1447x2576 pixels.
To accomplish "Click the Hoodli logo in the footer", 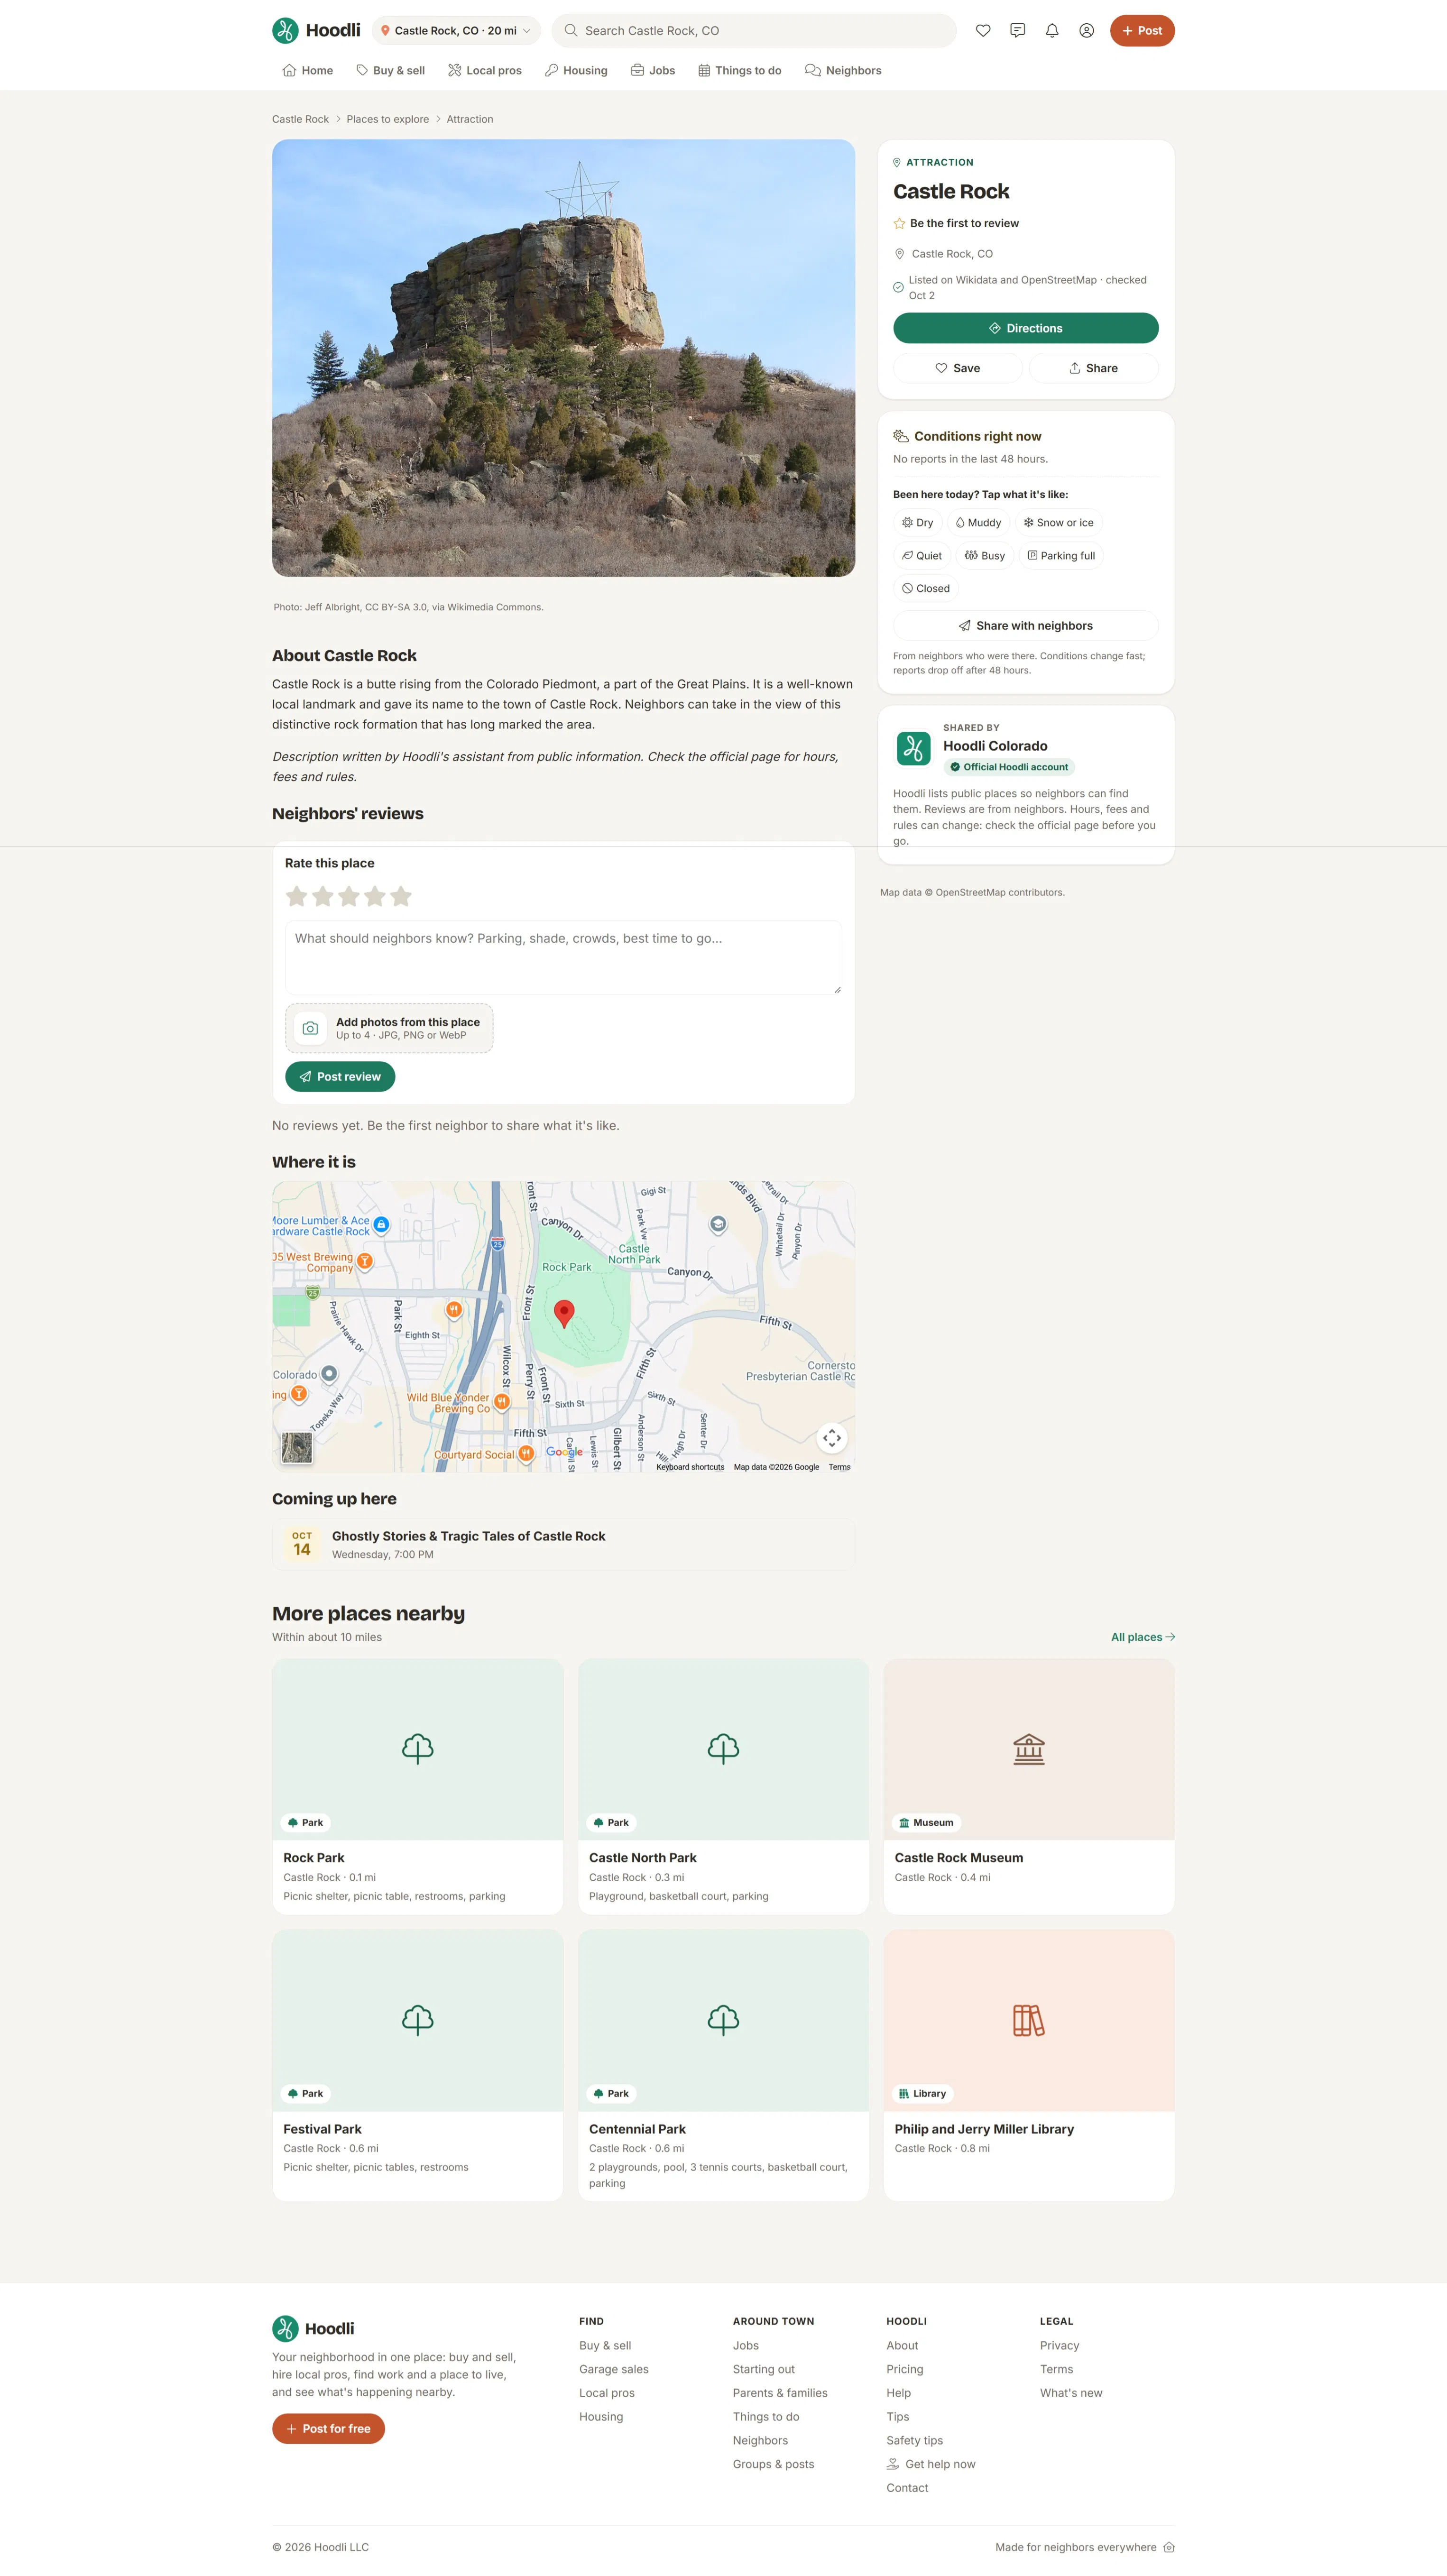I will 313,2328.
